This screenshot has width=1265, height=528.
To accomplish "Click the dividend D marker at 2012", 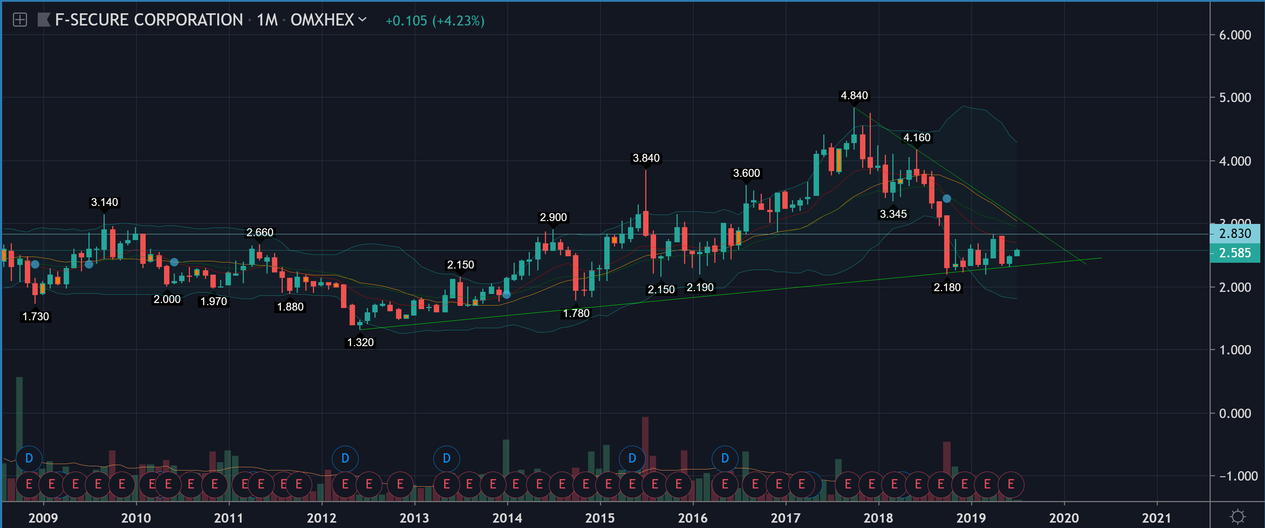I will [x=345, y=458].
